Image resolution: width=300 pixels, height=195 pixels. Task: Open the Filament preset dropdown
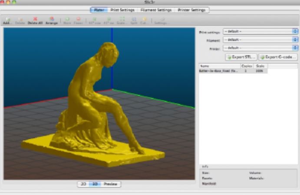click(260, 40)
